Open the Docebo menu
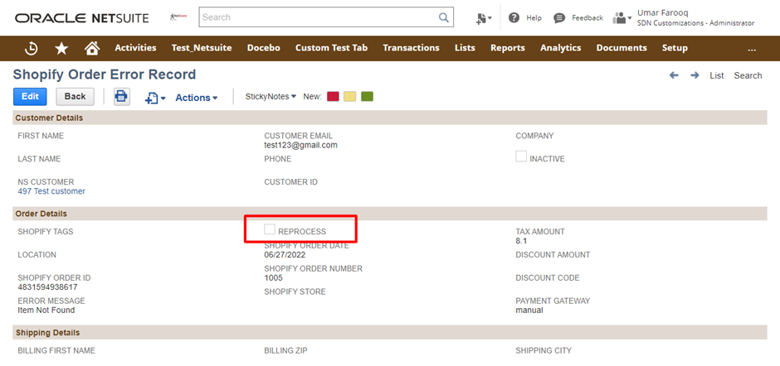 pos(264,48)
